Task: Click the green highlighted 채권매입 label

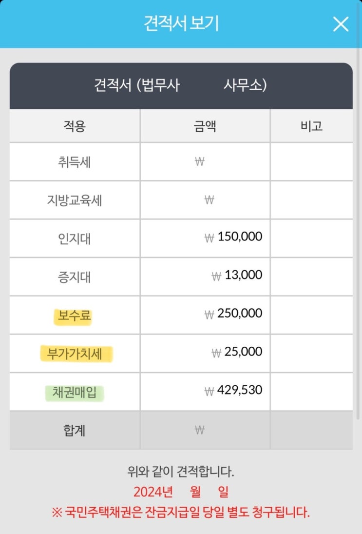Action: (74, 393)
